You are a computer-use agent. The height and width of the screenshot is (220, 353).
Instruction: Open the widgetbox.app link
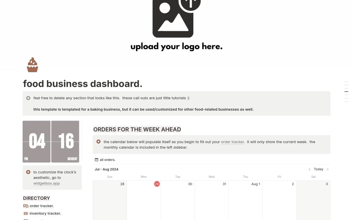pos(47,183)
